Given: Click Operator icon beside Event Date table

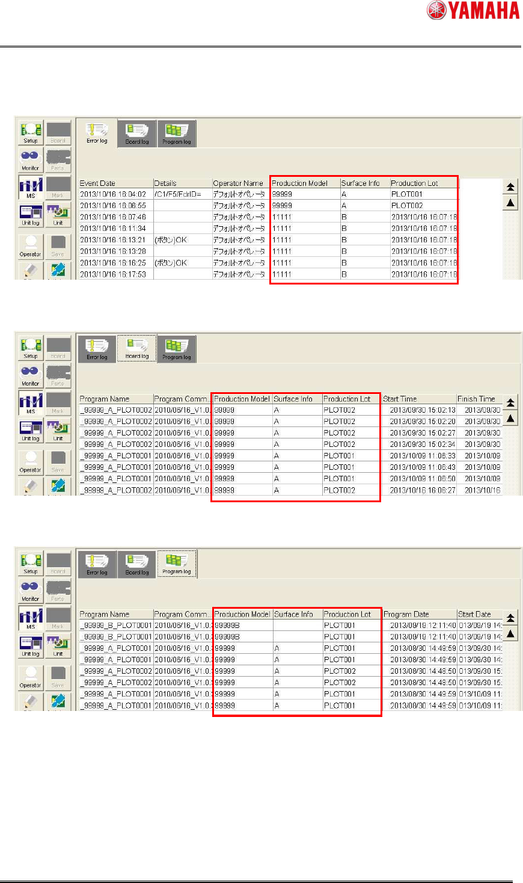Looking at the screenshot, I should tap(31, 246).
